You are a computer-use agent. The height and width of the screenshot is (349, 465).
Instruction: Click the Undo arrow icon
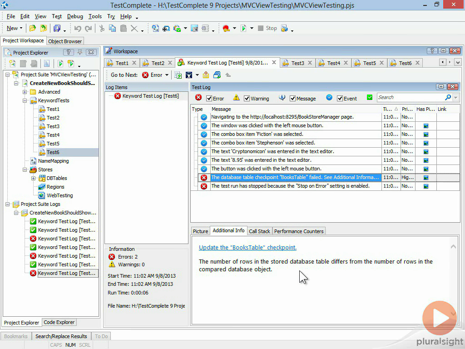78,29
